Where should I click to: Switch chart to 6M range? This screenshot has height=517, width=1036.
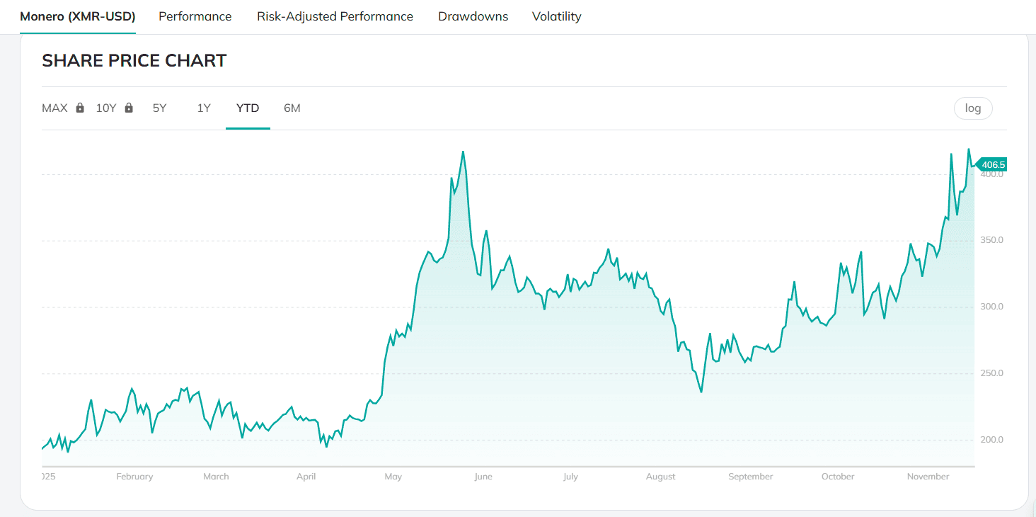[x=292, y=108]
